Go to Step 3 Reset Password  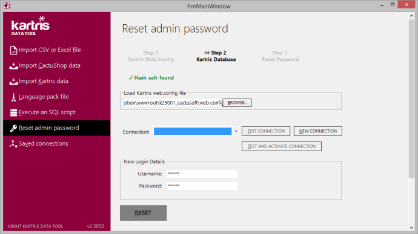tap(280, 56)
